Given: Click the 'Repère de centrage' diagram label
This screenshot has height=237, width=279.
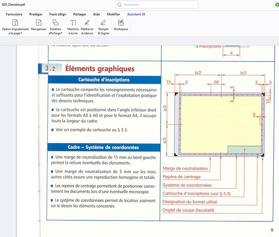Looking at the screenshot, I should click(181, 177).
